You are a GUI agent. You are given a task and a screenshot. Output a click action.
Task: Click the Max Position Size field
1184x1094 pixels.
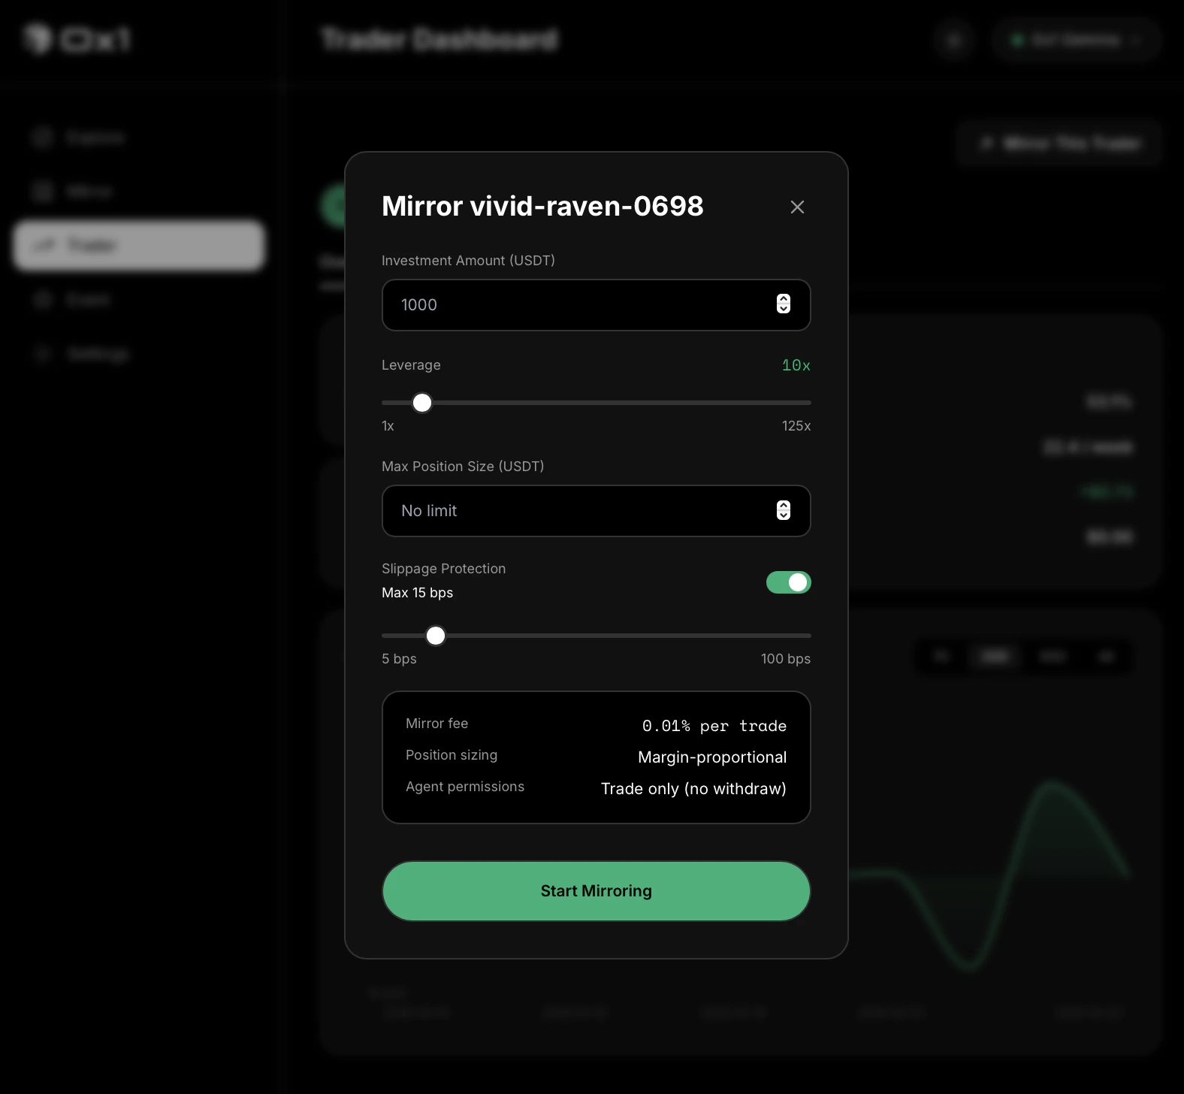pos(596,511)
